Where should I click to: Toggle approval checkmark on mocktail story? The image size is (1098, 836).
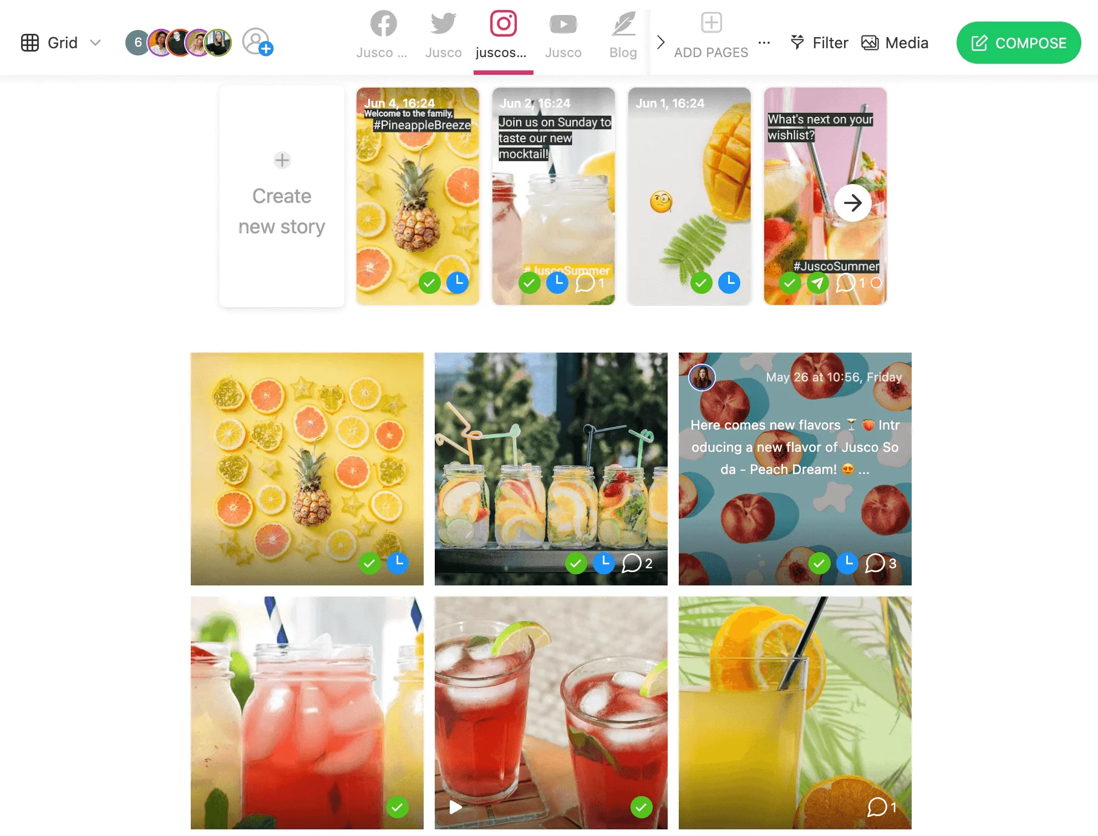coord(528,283)
